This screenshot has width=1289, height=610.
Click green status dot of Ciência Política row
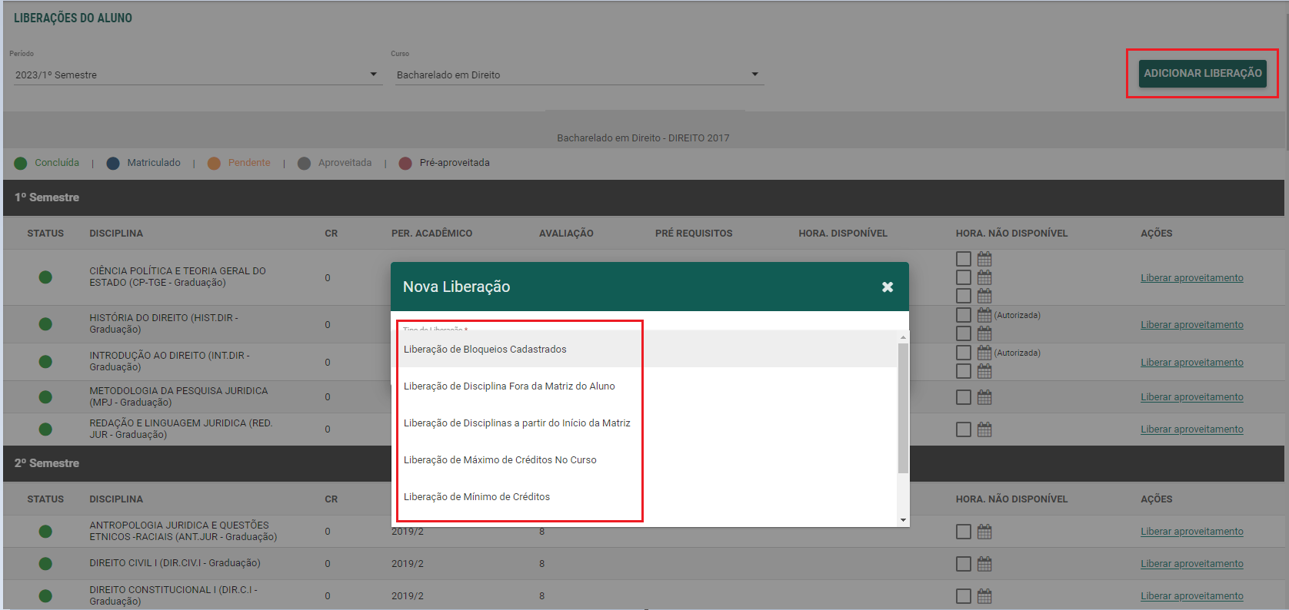[x=45, y=277]
